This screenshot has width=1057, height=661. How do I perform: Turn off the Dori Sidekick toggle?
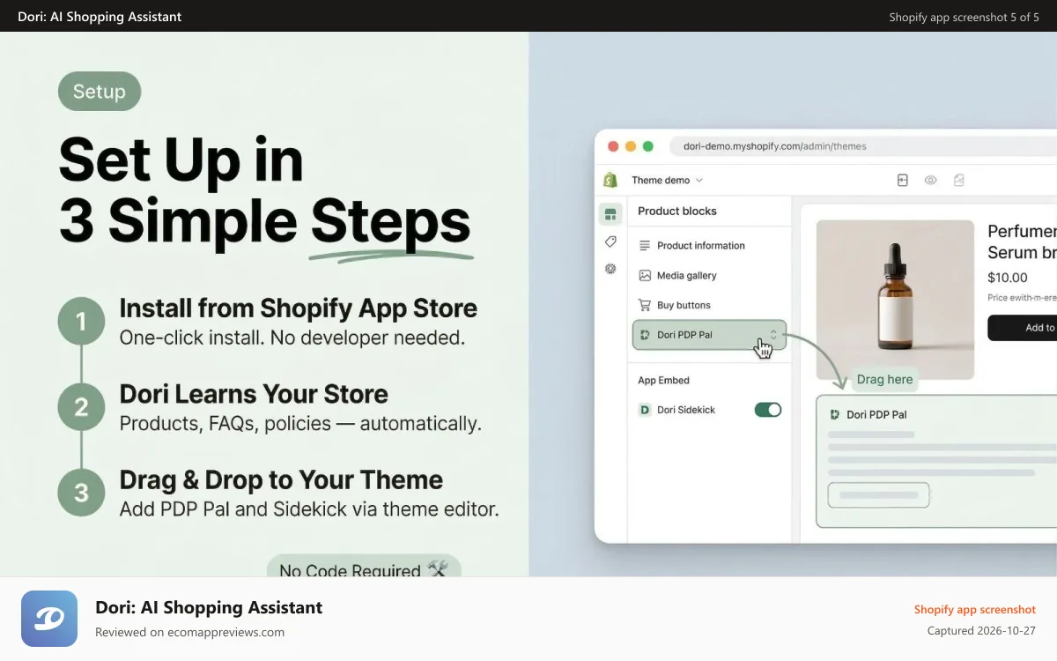pos(768,410)
